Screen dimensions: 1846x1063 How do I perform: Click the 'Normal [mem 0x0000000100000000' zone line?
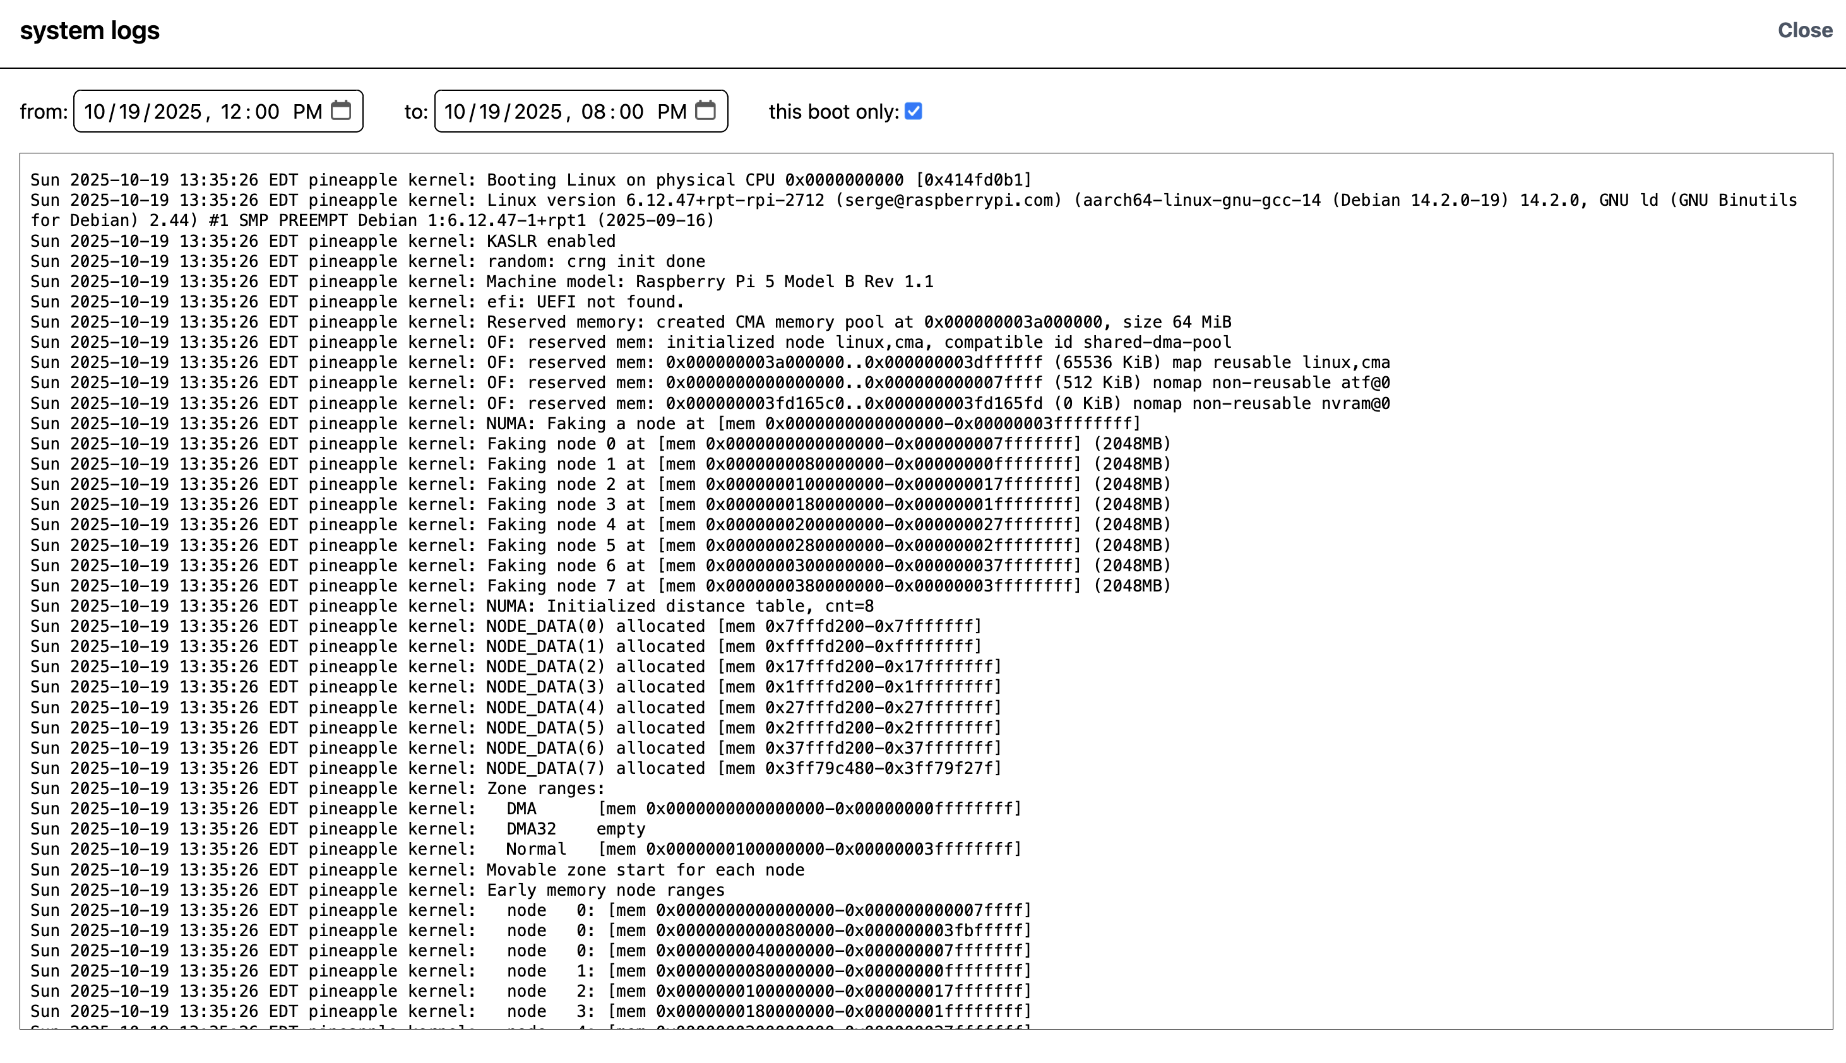tap(526, 849)
